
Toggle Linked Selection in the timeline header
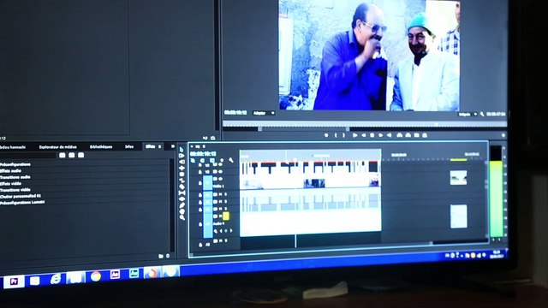pos(211,160)
